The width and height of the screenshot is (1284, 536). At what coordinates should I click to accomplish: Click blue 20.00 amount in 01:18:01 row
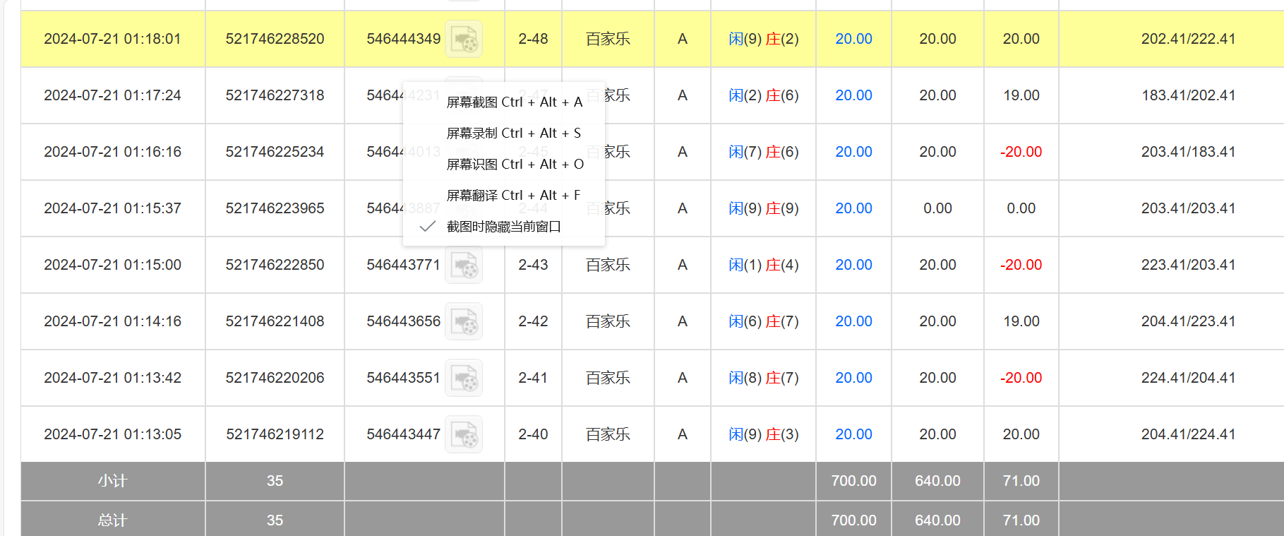tap(853, 39)
